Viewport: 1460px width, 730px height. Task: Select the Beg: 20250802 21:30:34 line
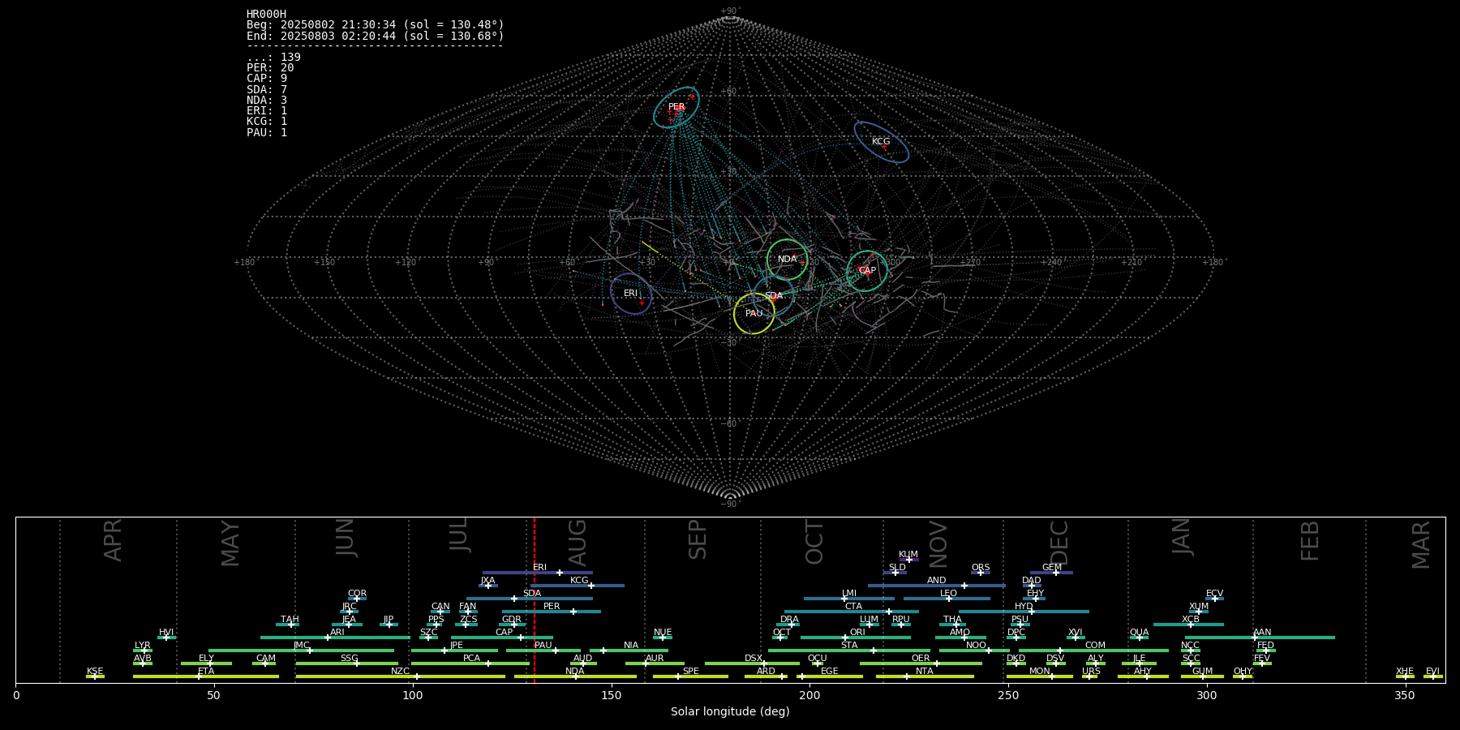(376, 25)
